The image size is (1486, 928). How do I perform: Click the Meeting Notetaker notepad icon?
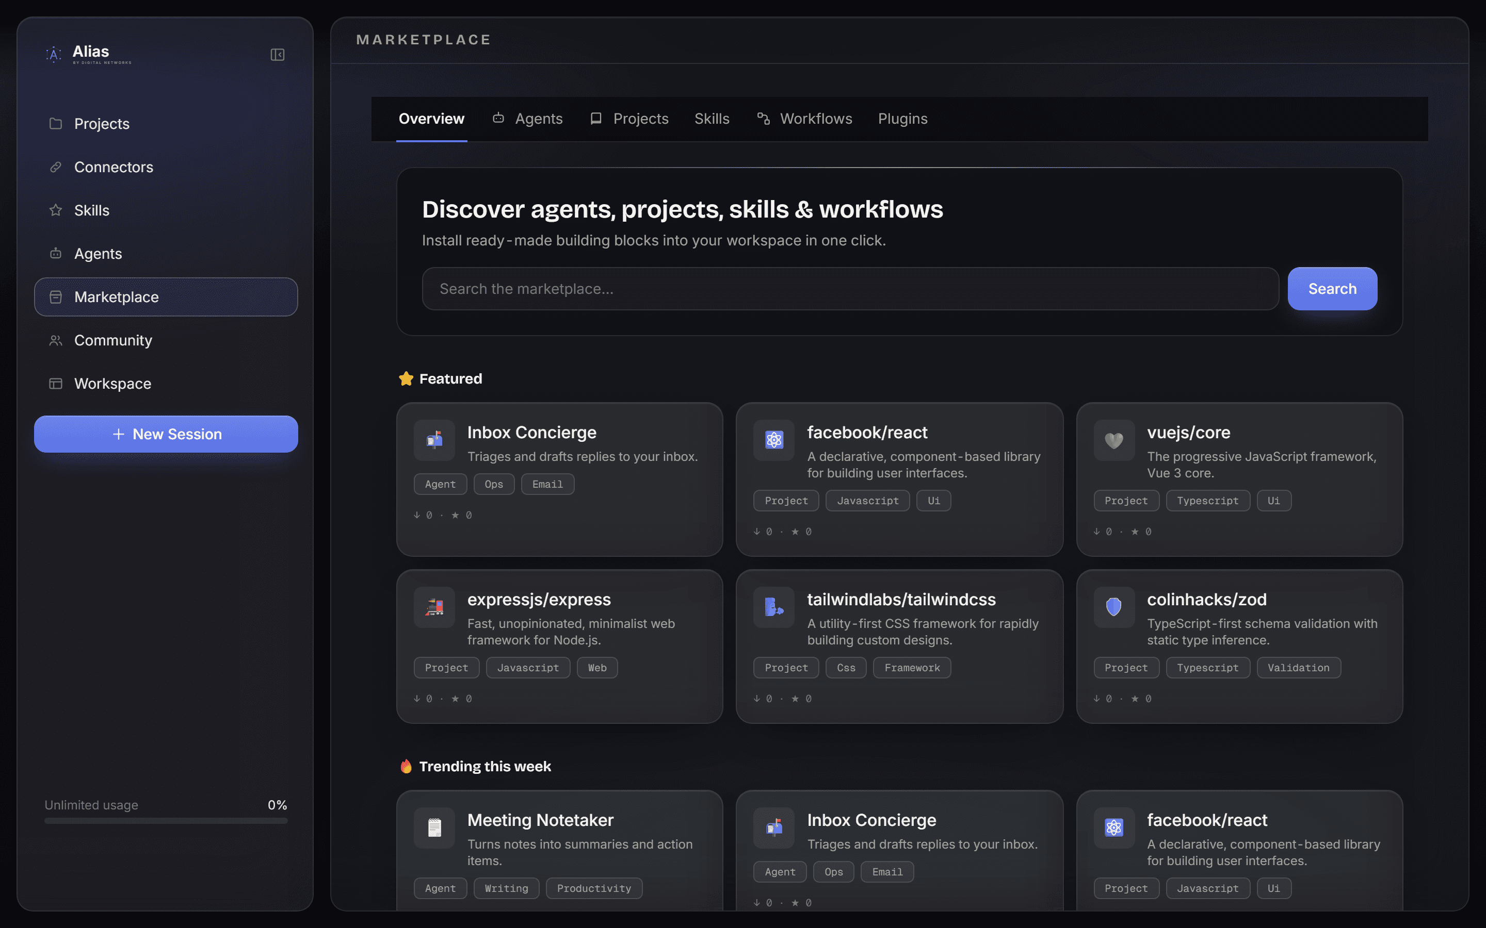tap(434, 828)
